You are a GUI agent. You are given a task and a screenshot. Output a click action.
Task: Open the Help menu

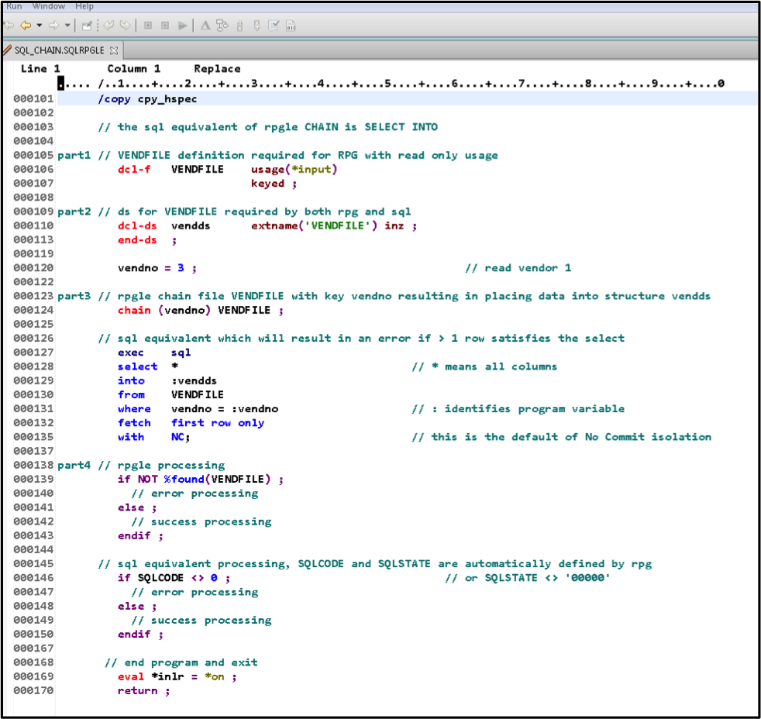tap(84, 5)
